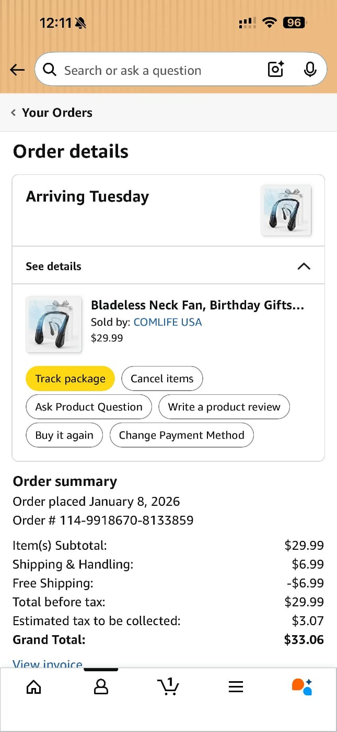Open the account profile tab icon

pyautogui.click(x=101, y=686)
